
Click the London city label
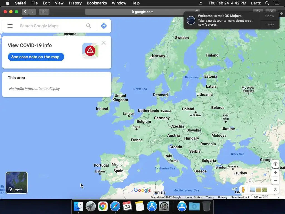(129, 114)
